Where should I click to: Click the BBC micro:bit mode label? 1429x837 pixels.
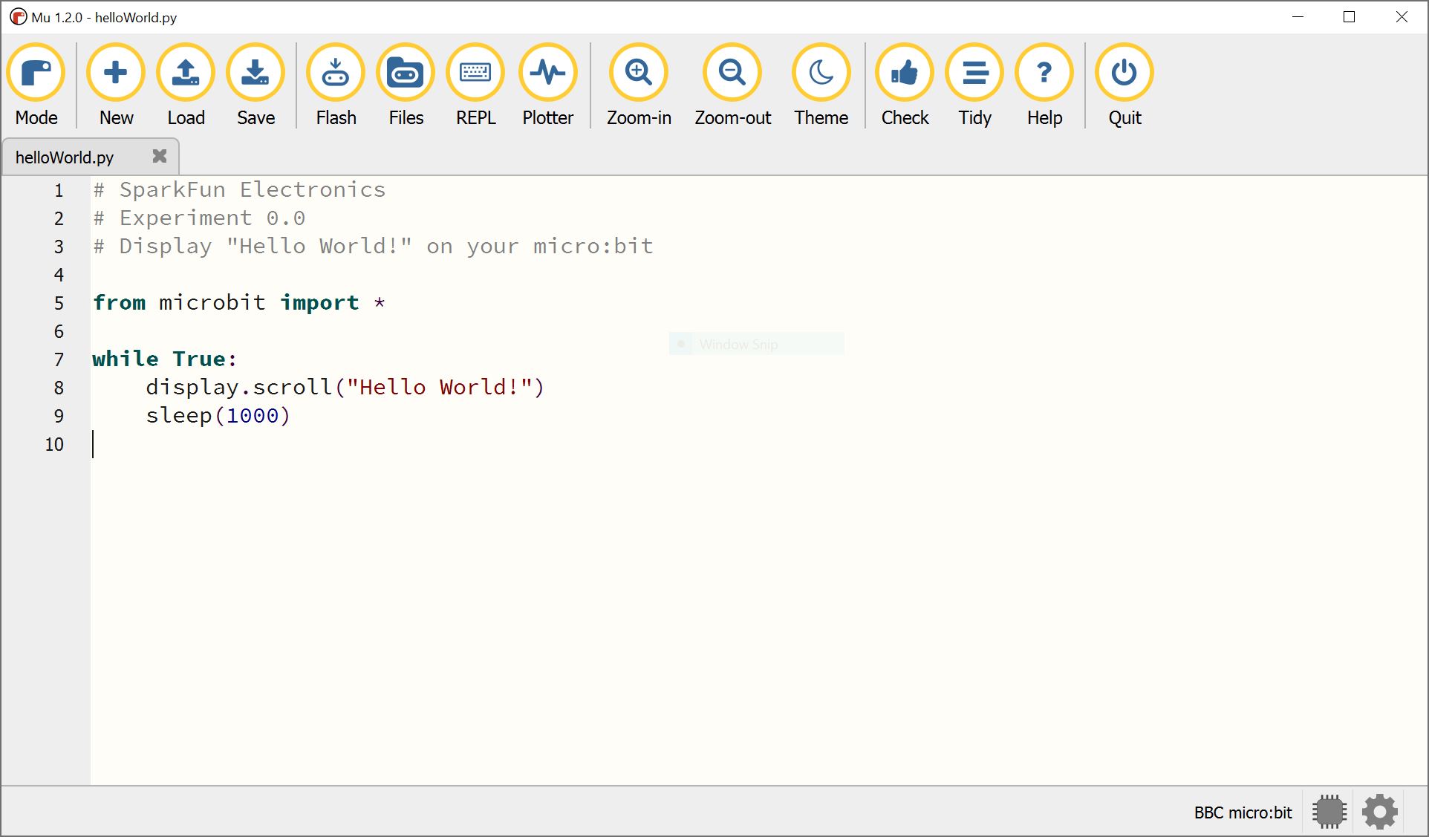[x=1243, y=812]
